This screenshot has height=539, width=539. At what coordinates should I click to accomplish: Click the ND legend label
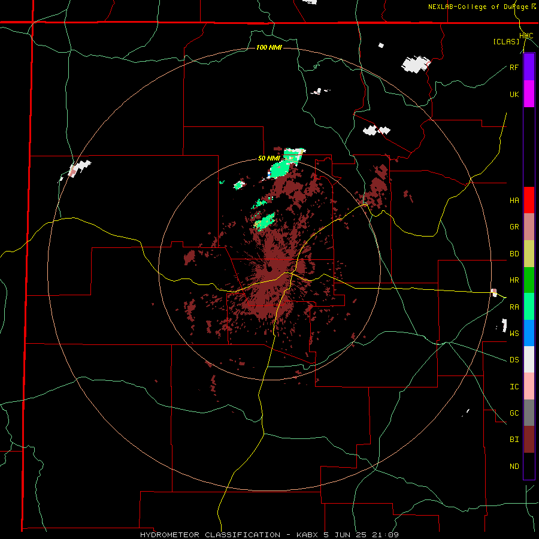[514, 466]
